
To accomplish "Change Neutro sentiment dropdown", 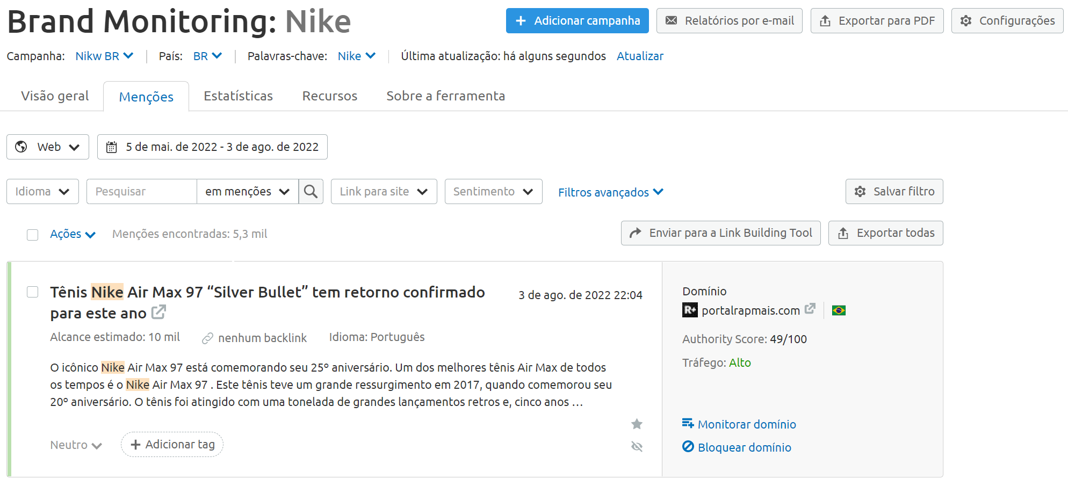I will click(76, 445).
